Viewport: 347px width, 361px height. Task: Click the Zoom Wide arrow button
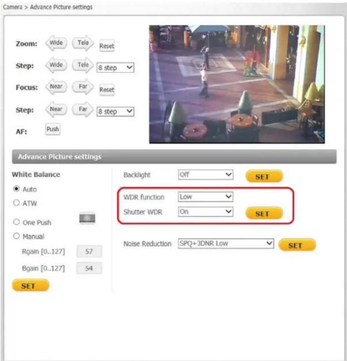pos(56,43)
